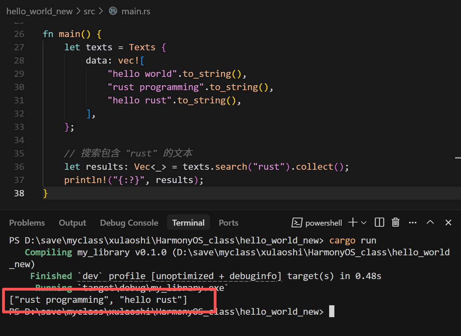The height and width of the screenshot is (336, 461).
Task: Click line number 38 in the gutter
Action: (x=19, y=193)
